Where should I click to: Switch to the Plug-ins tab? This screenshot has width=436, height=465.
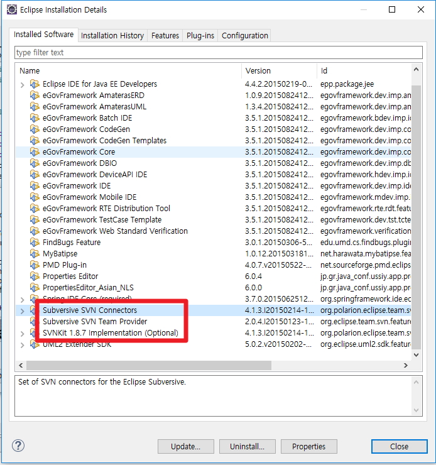coord(200,36)
